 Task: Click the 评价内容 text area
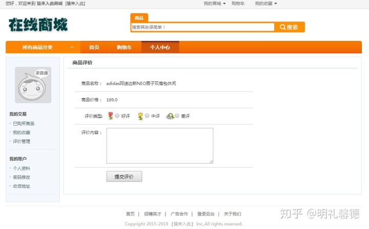coord(160,146)
